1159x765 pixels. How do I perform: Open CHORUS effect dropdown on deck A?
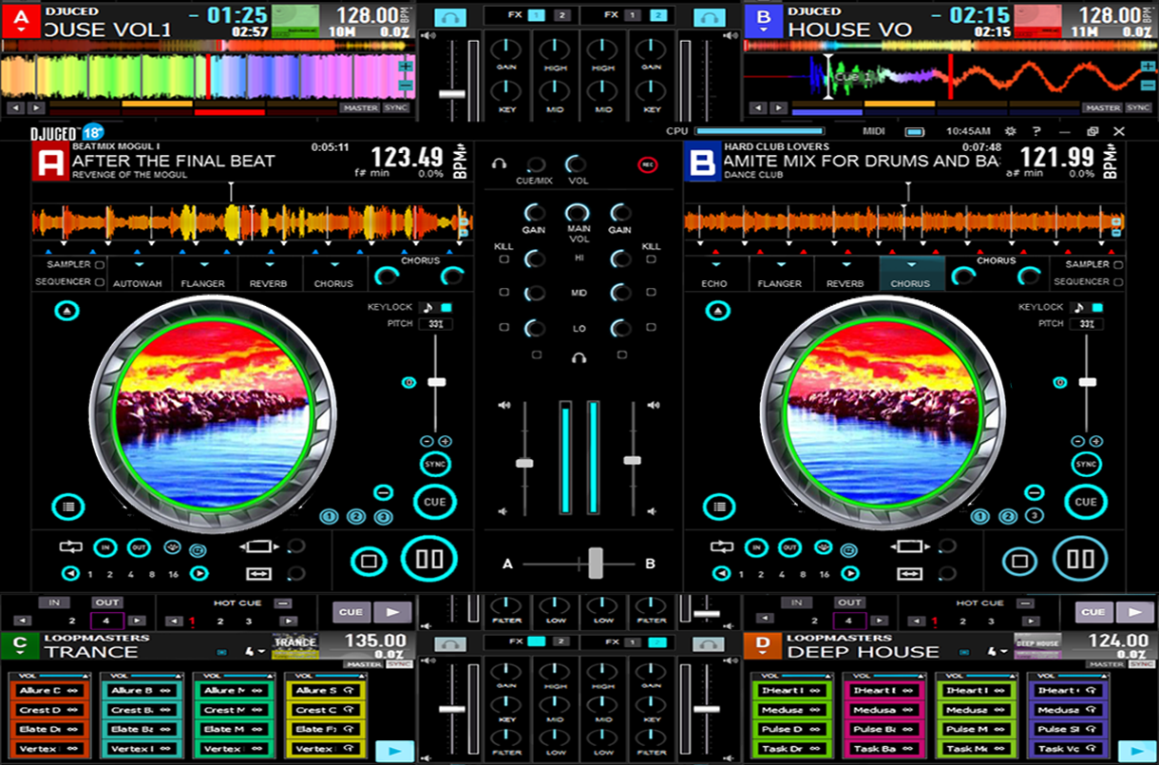pos(333,265)
